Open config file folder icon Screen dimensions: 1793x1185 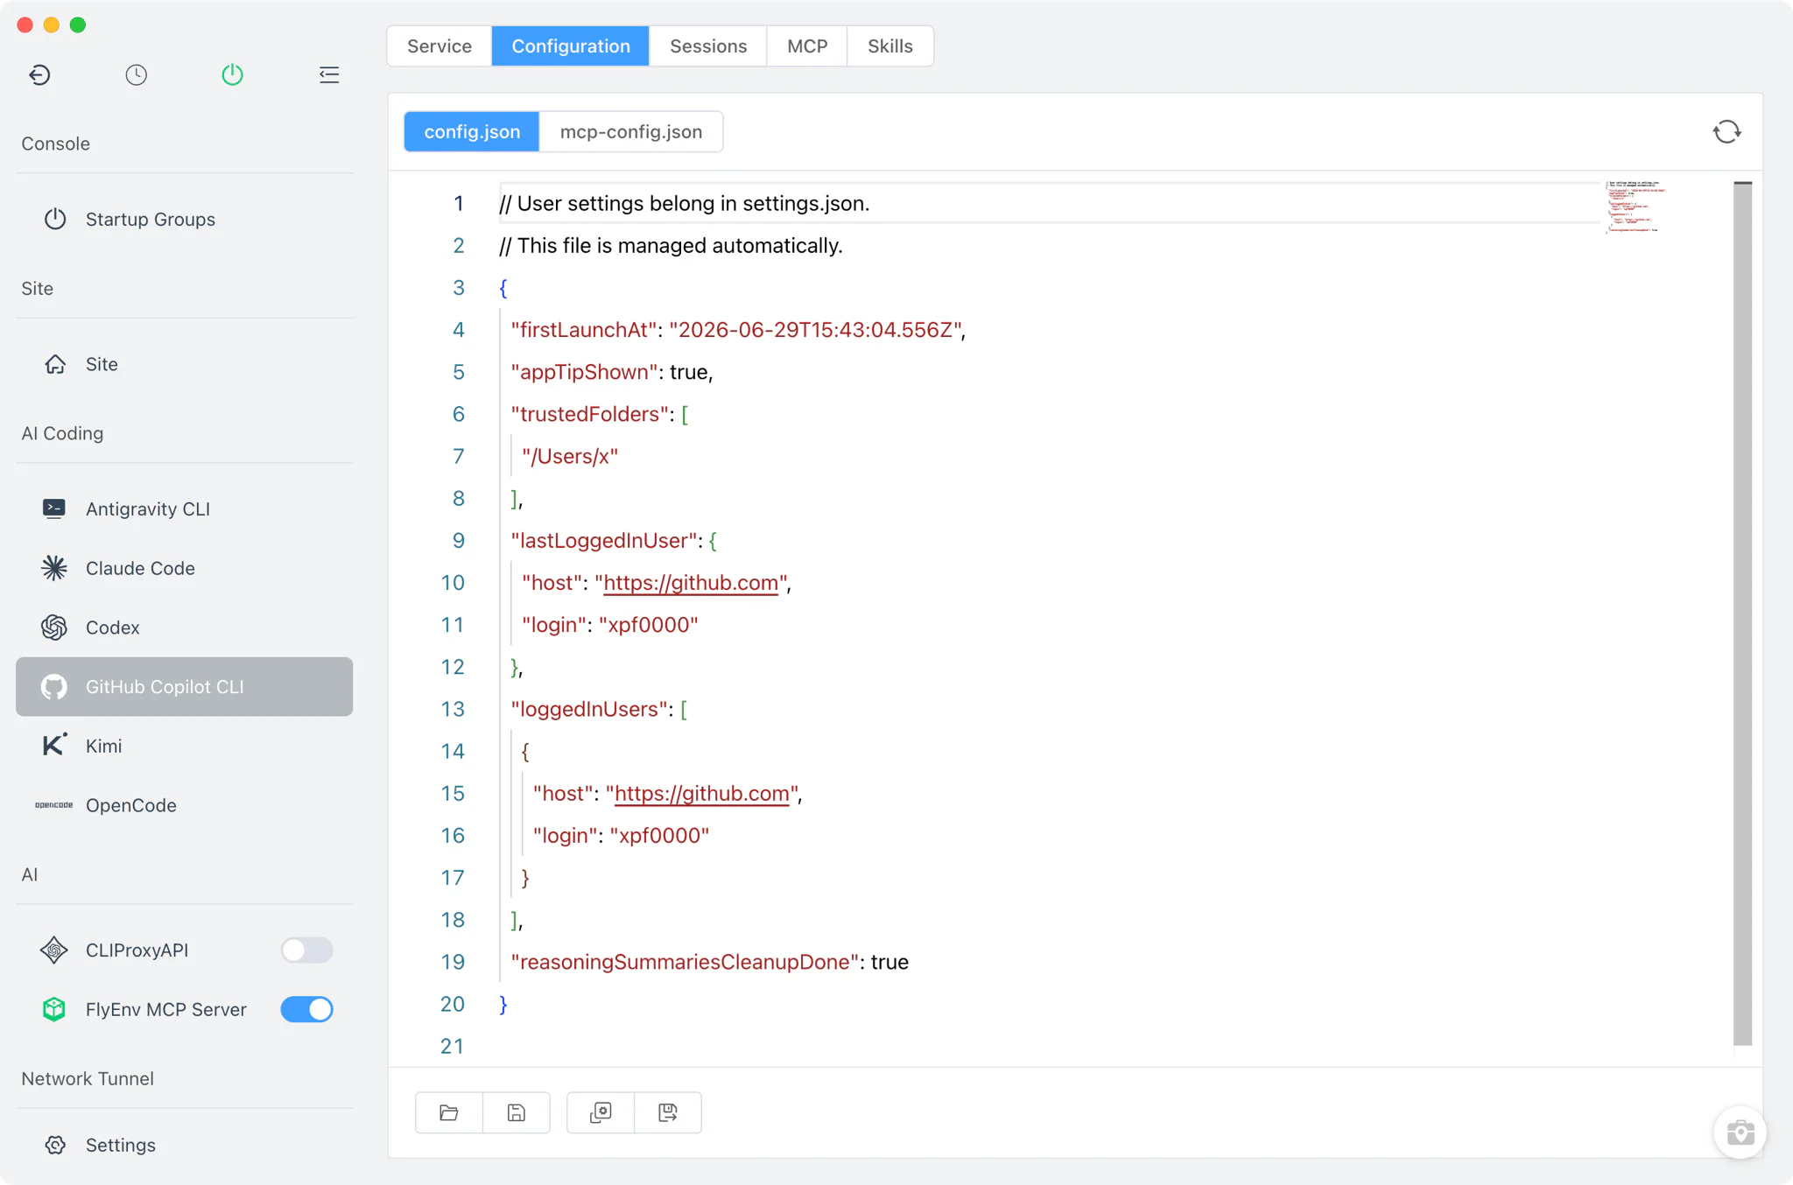pos(449,1112)
